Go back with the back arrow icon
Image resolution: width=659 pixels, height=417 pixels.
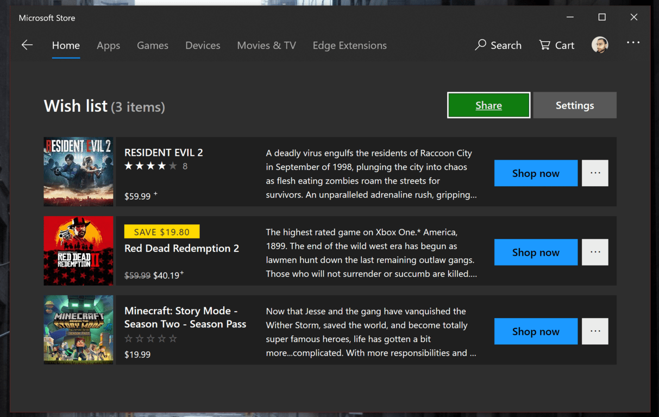point(27,45)
